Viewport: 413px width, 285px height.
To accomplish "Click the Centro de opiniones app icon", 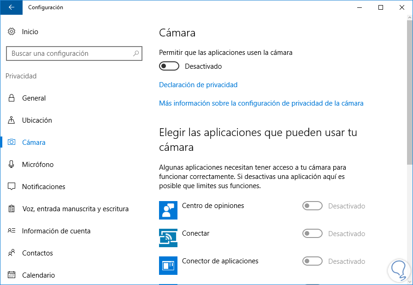I will click(x=168, y=210).
